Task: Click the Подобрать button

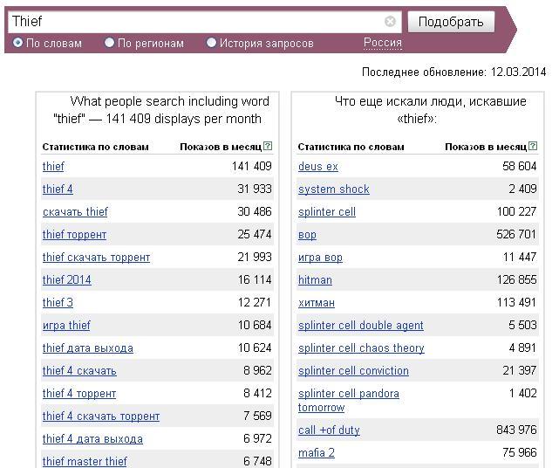Action: click(451, 22)
